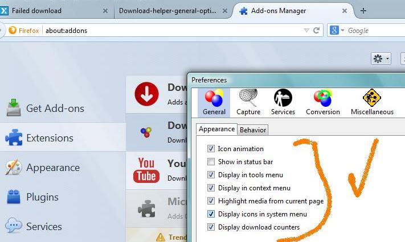This screenshot has width=405, height=242.
Task: Open the General preferences section
Action: (214, 103)
